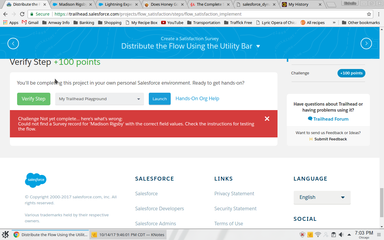Click the Verify Step button
384x240 pixels.
tap(34, 99)
